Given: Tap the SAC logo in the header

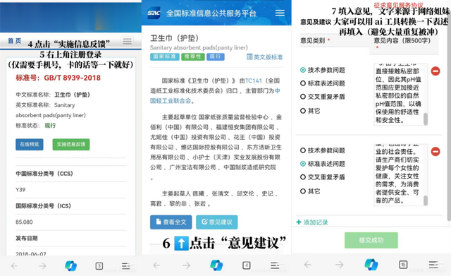Looking at the screenshot, I should 154,13.
